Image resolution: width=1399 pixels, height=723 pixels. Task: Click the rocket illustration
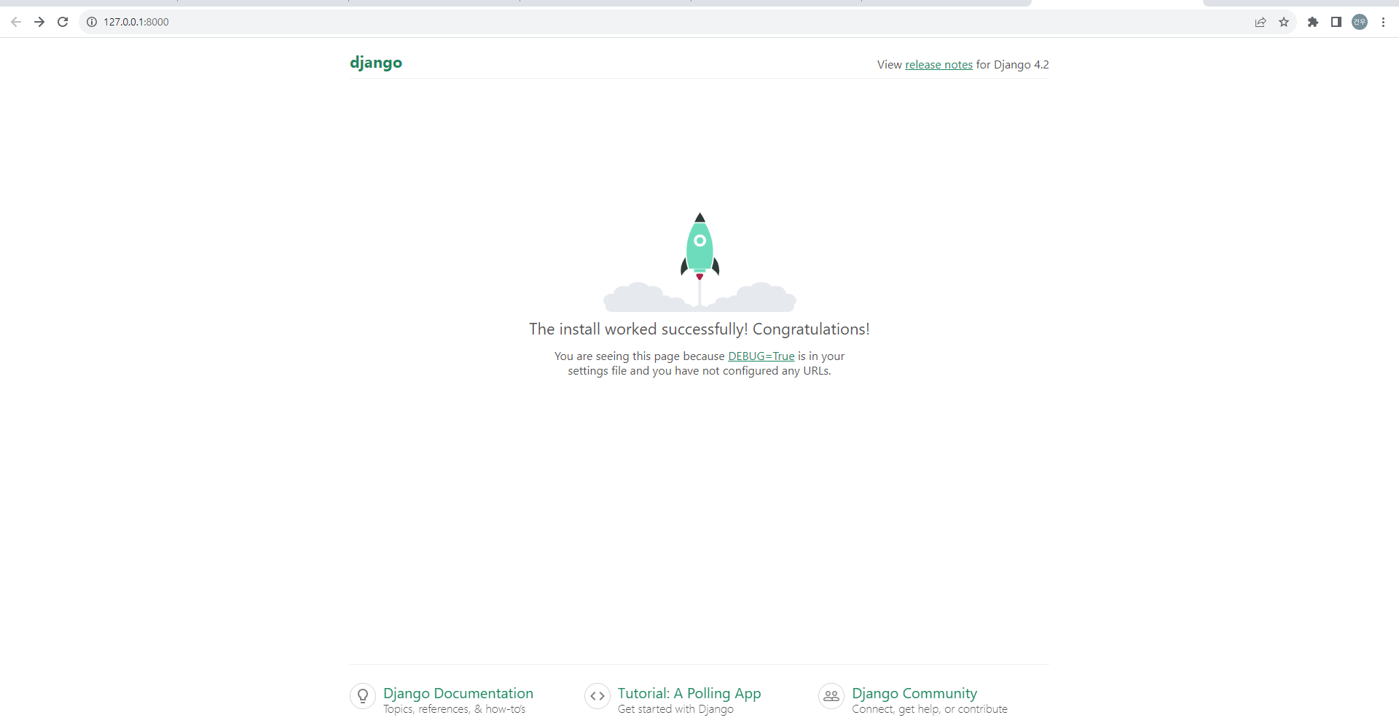(x=699, y=262)
